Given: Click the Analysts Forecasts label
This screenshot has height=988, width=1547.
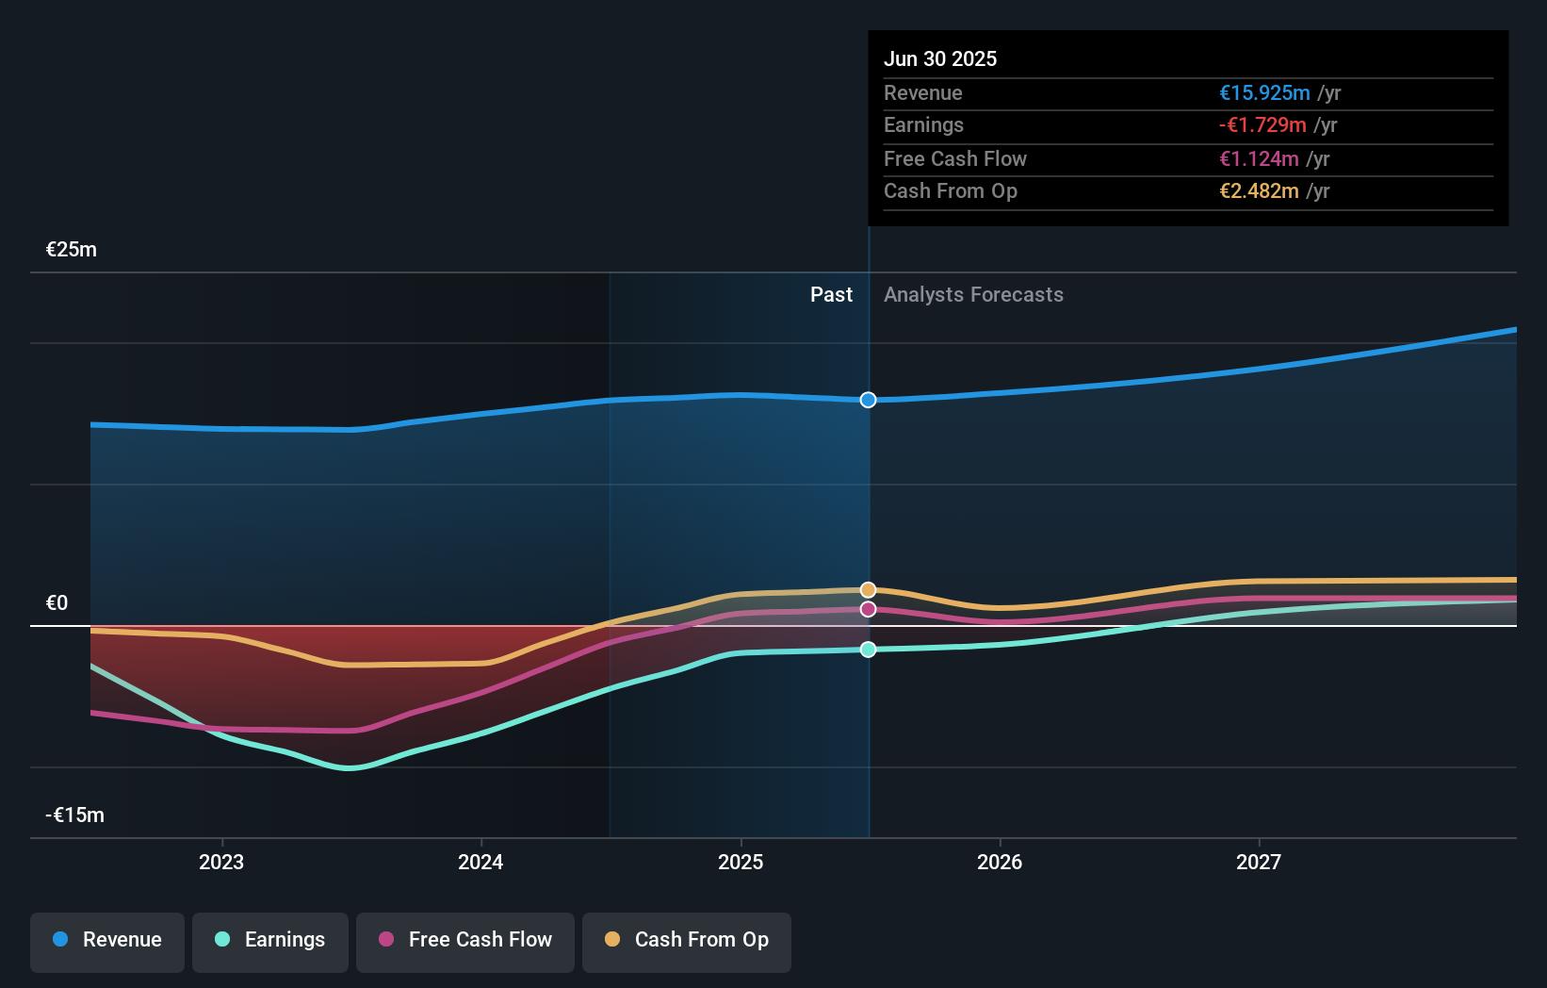Looking at the screenshot, I should (973, 295).
